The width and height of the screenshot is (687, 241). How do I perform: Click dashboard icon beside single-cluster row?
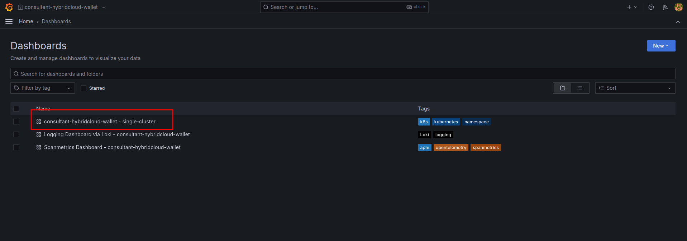[39, 122]
